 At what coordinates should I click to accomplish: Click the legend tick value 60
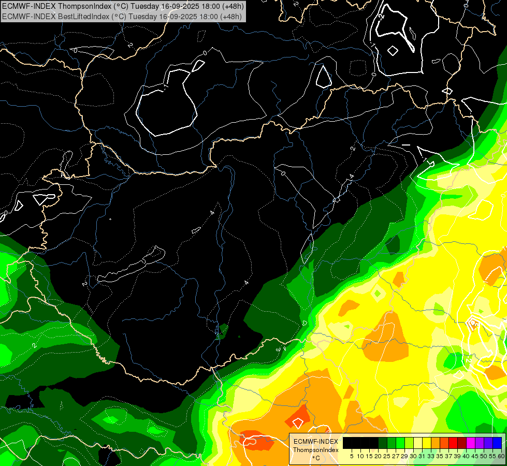pos(501,456)
